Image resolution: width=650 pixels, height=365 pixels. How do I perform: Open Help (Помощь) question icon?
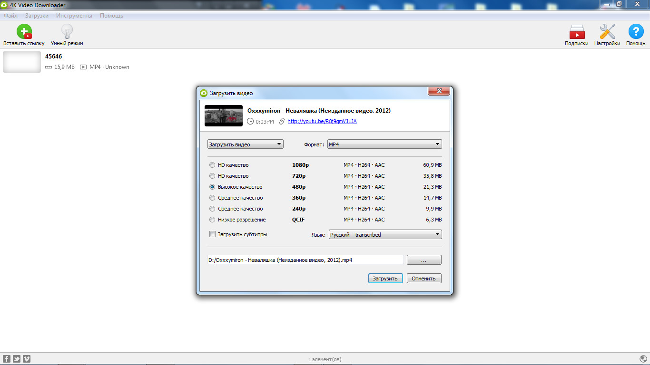(x=636, y=32)
